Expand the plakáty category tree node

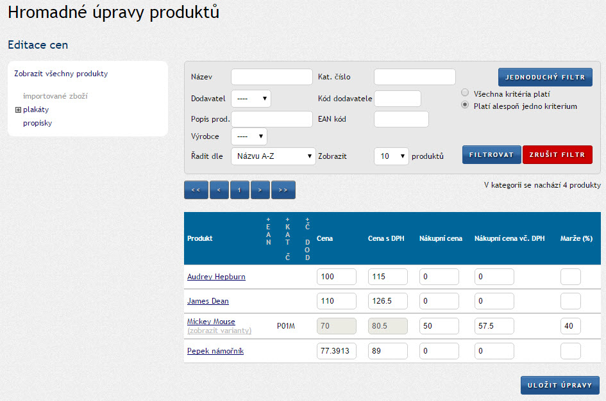[18, 110]
